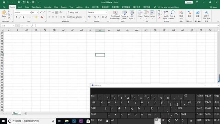The height and width of the screenshot is (124, 220).
Task: Click the Cut scissors icon
Action: [x=9, y=11]
